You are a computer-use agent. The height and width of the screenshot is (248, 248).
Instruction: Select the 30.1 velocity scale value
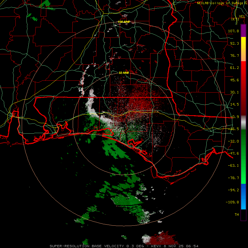[x=234, y=92]
